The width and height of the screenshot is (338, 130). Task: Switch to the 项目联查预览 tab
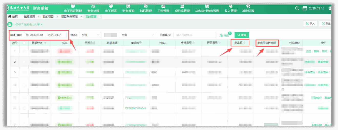tap(69, 17)
